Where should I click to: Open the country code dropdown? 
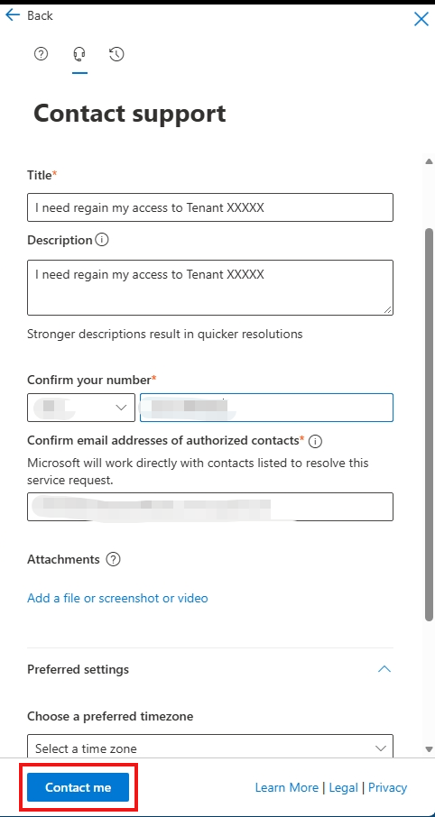[x=81, y=408]
